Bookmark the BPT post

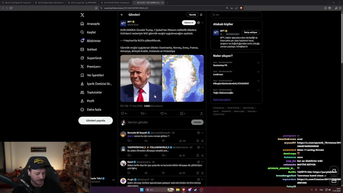[x=183, y=113]
